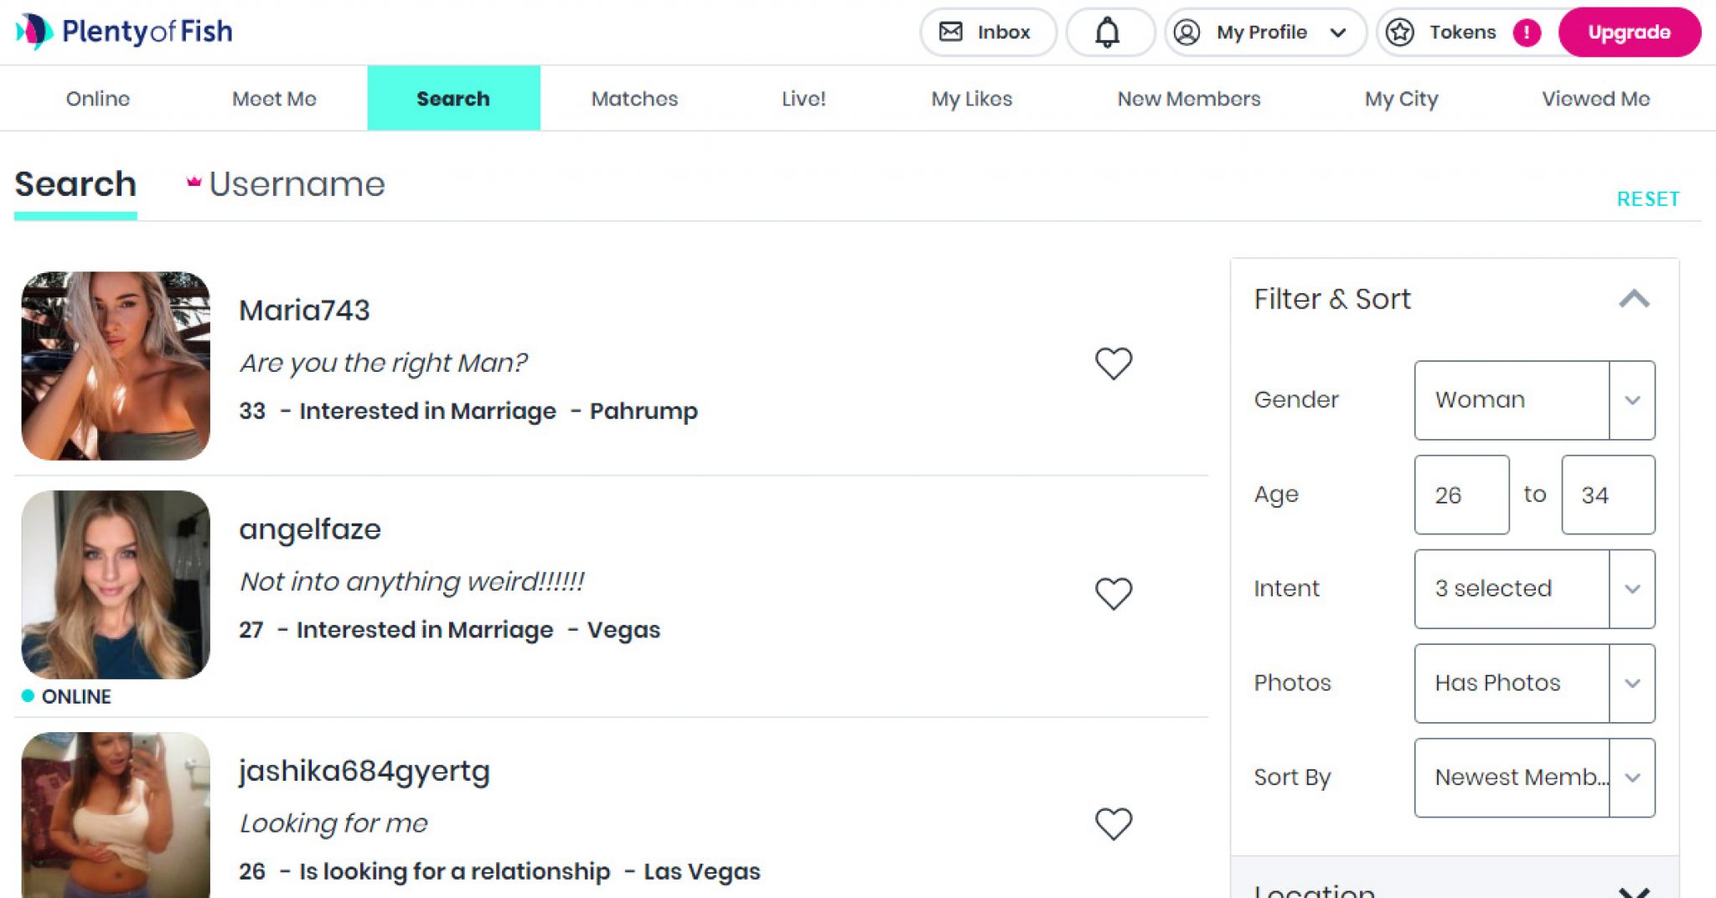Image resolution: width=1716 pixels, height=898 pixels.
Task: Open the Gender dropdown set to Woman
Action: [x=1533, y=400]
